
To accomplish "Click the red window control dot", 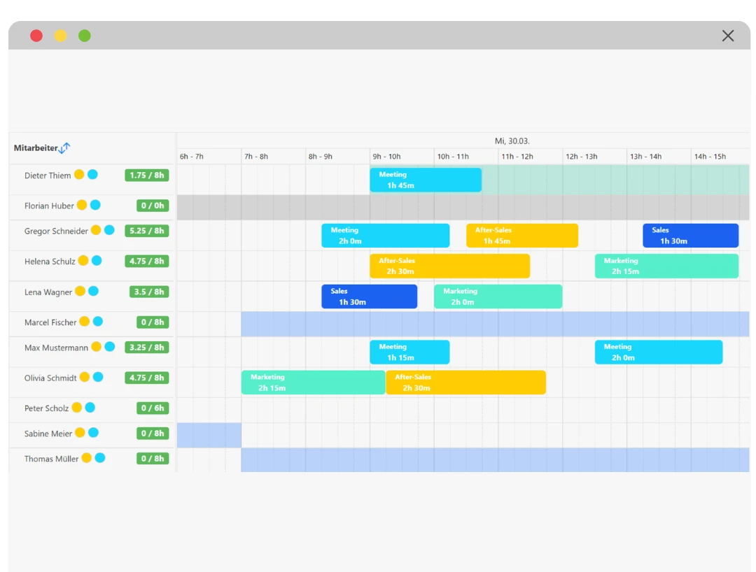I will (x=36, y=36).
